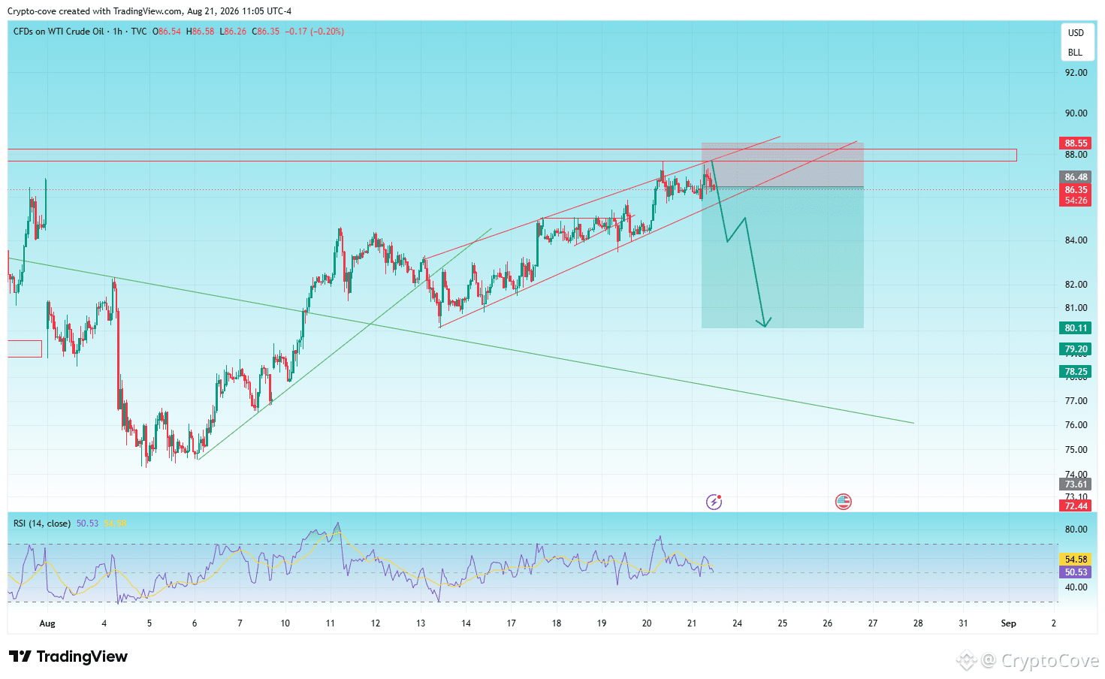Screen dimensions: 1105x679
Task: Click the BLL unit label
Action: (x=1076, y=53)
